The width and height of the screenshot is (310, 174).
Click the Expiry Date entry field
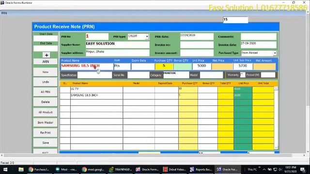click(143, 66)
